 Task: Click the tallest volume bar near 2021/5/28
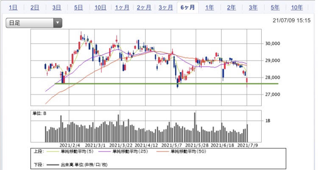[x=195, y=127]
